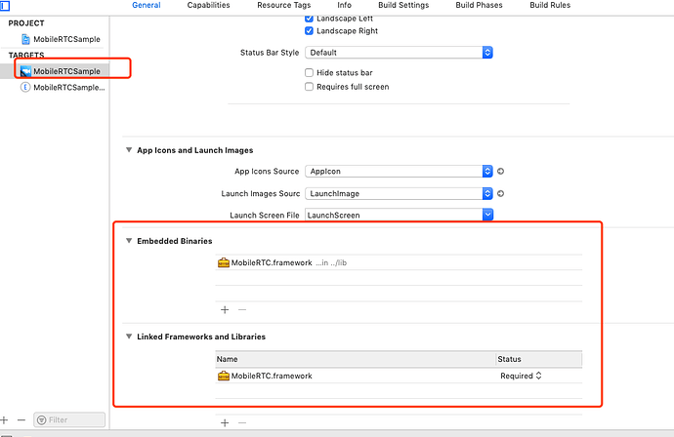674x437 pixels.
Task: Open Status Bar Style dropdown
Action: [x=399, y=53]
